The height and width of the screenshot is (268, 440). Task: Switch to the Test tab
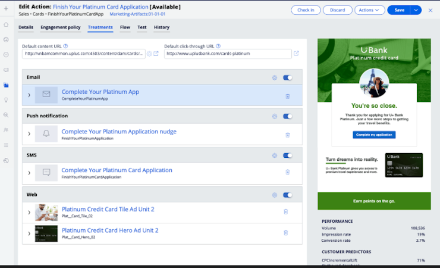[x=142, y=27]
